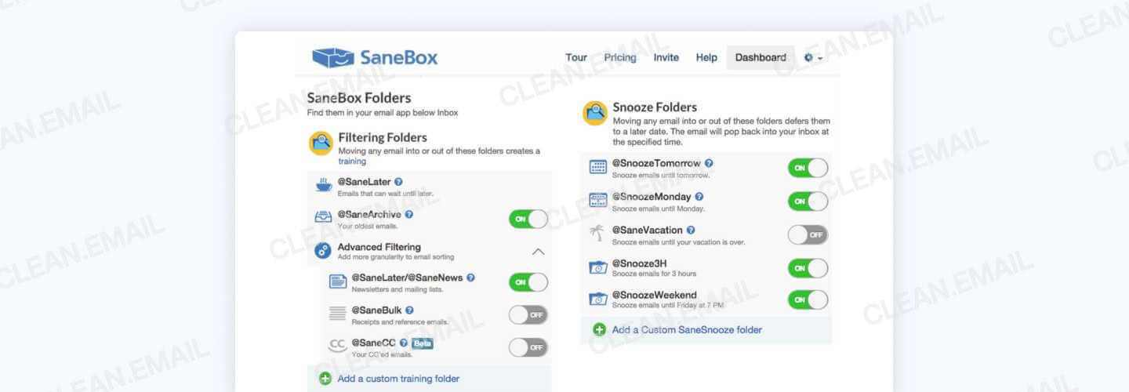Open help for @SaneVacation
This screenshot has width=1129, height=392.
(691, 230)
